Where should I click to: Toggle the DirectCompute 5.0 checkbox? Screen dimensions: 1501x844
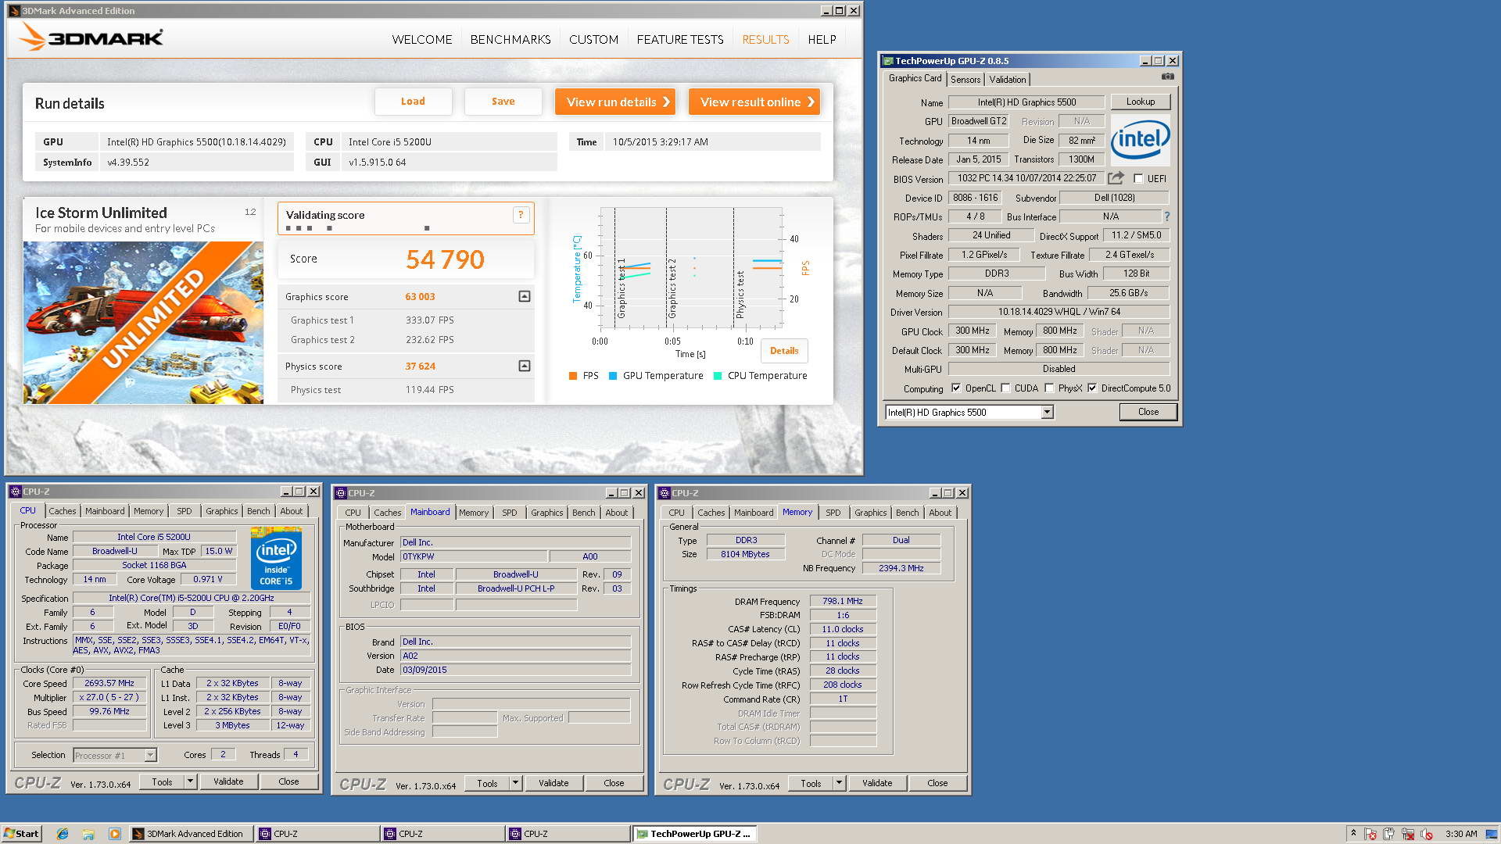(x=1092, y=388)
